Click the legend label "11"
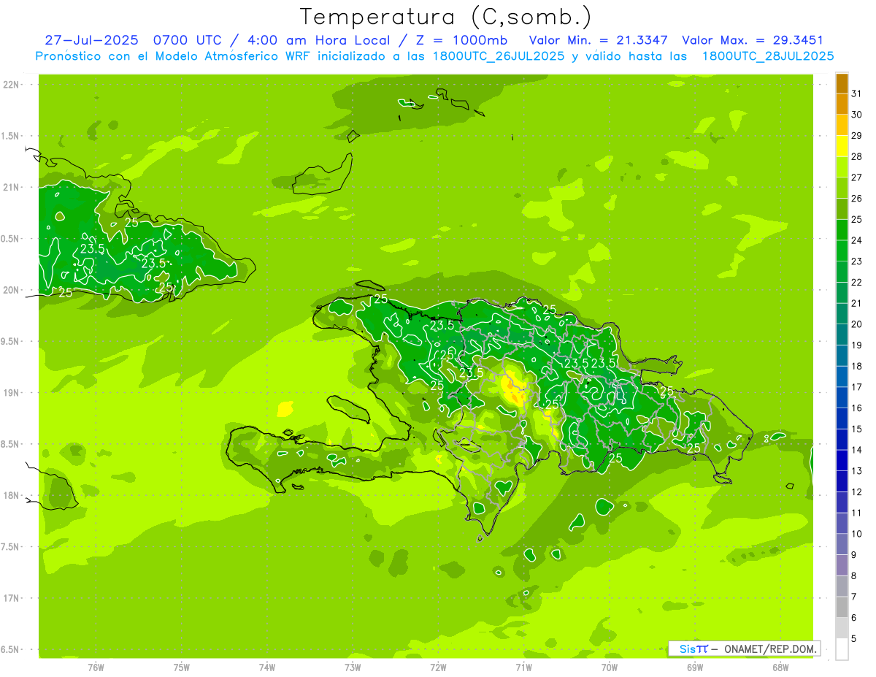This screenshot has height=677, width=876. pos(857,513)
